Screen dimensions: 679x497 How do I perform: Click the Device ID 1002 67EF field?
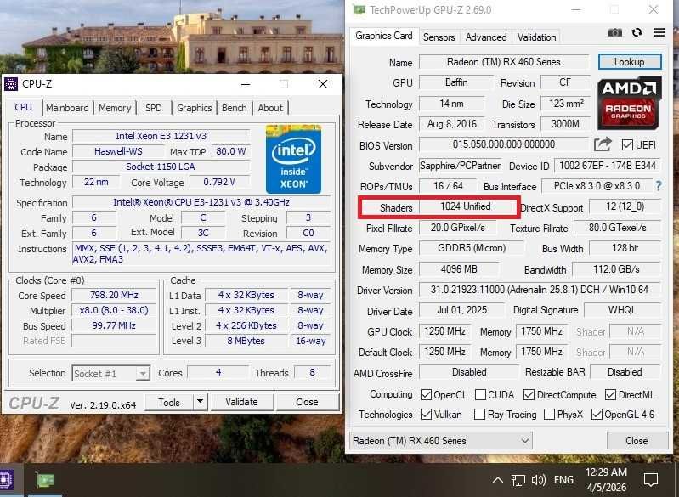608,166
